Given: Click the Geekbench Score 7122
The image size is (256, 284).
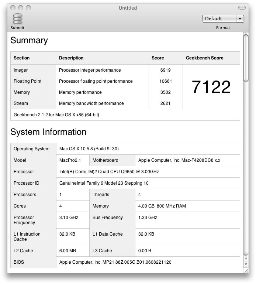Looking at the screenshot, I should pos(211,87).
